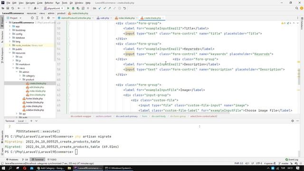
Task: Click the Add Category Google Chrome taskbar item
Action: tap(50, 168)
